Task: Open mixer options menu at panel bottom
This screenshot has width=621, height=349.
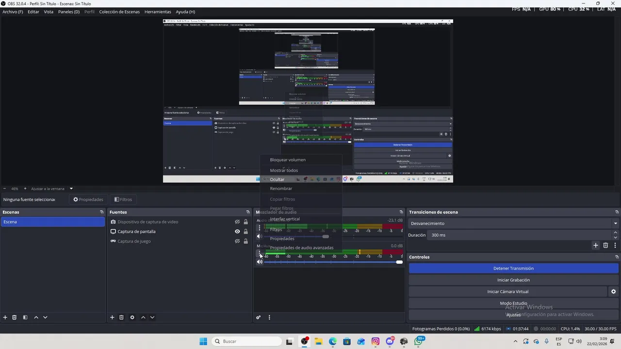Action: (269, 317)
